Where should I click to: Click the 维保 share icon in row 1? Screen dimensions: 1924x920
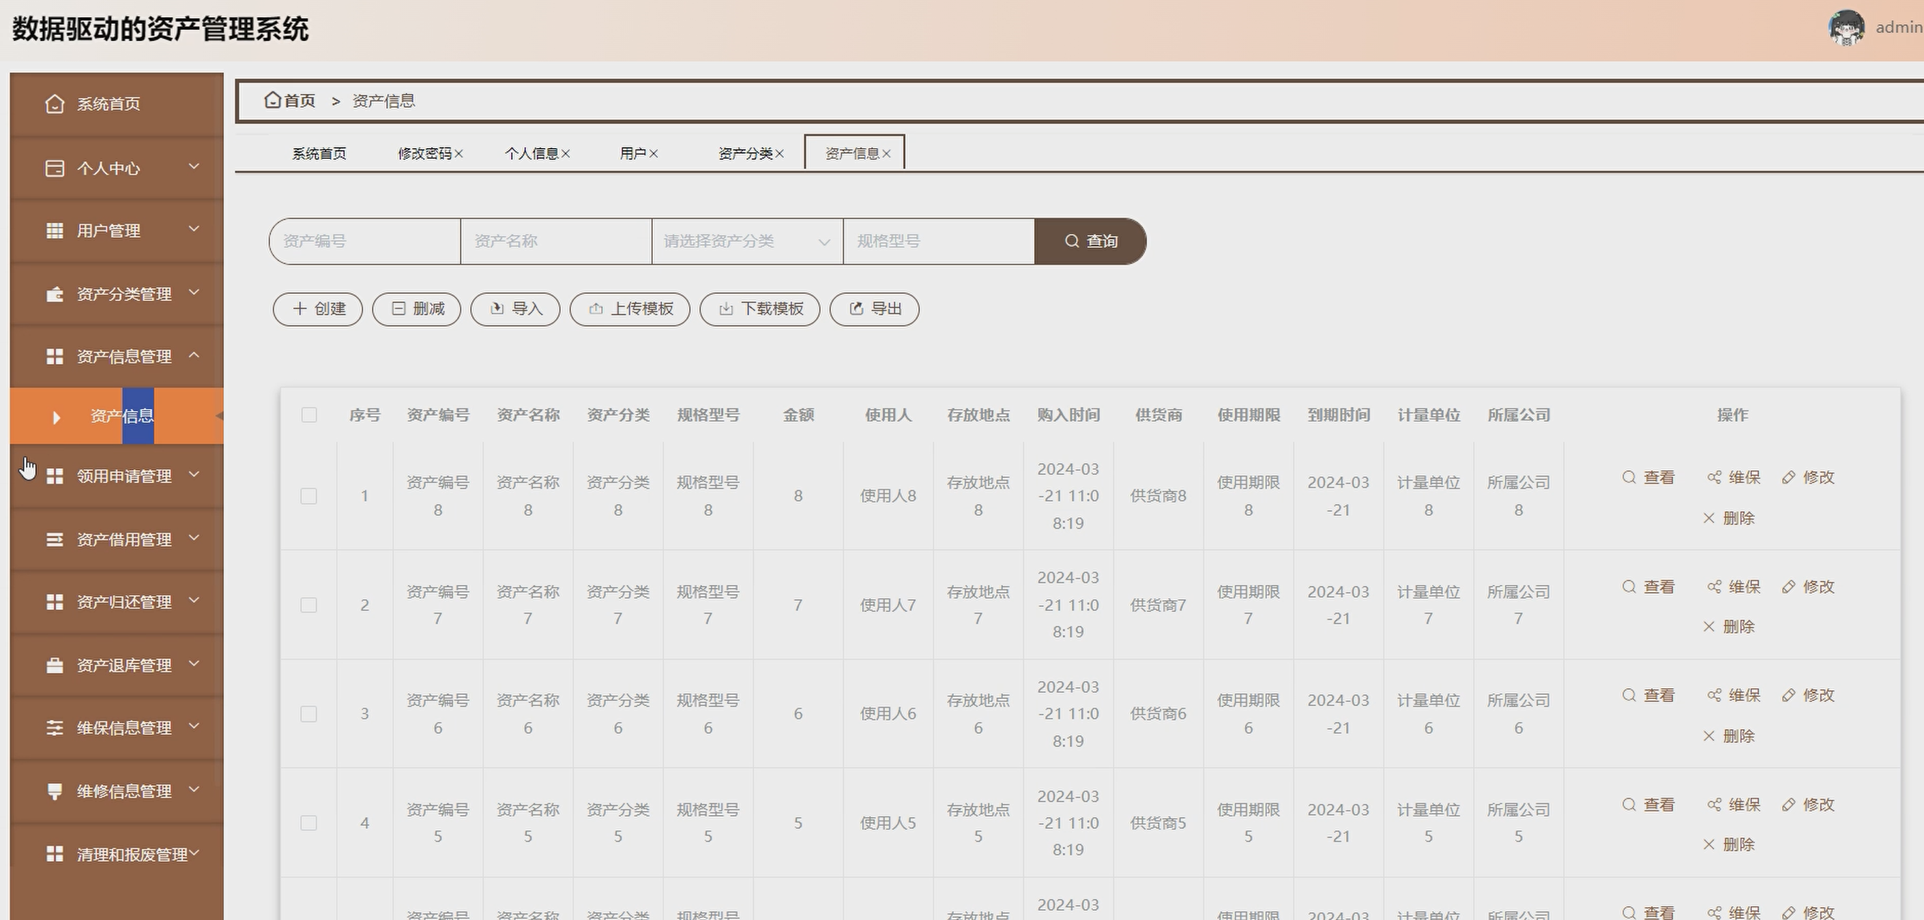coord(1714,478)
